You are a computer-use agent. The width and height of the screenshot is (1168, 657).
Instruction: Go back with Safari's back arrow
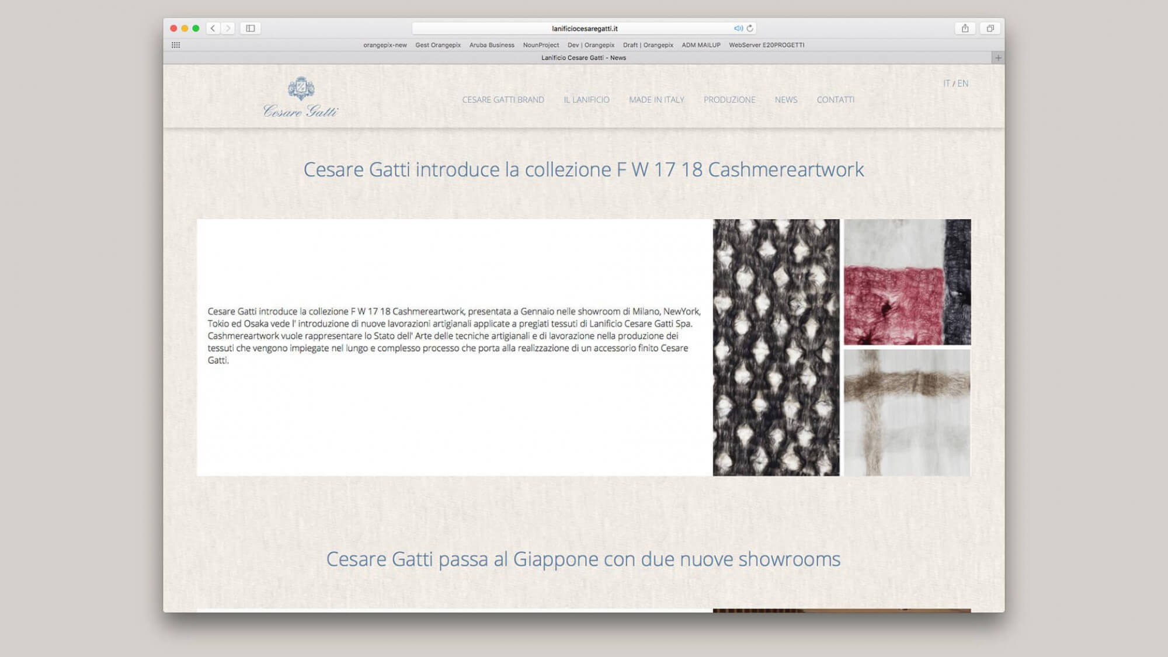coord(213,28)
